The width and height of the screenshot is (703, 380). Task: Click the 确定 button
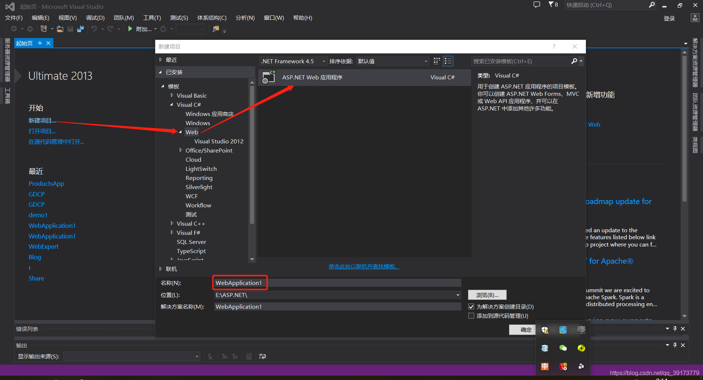click(522, 330)
